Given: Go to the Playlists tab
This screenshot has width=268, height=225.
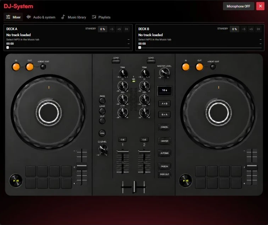Looking at the screenshot, I should pyautogui.click(x=101, y=17).
